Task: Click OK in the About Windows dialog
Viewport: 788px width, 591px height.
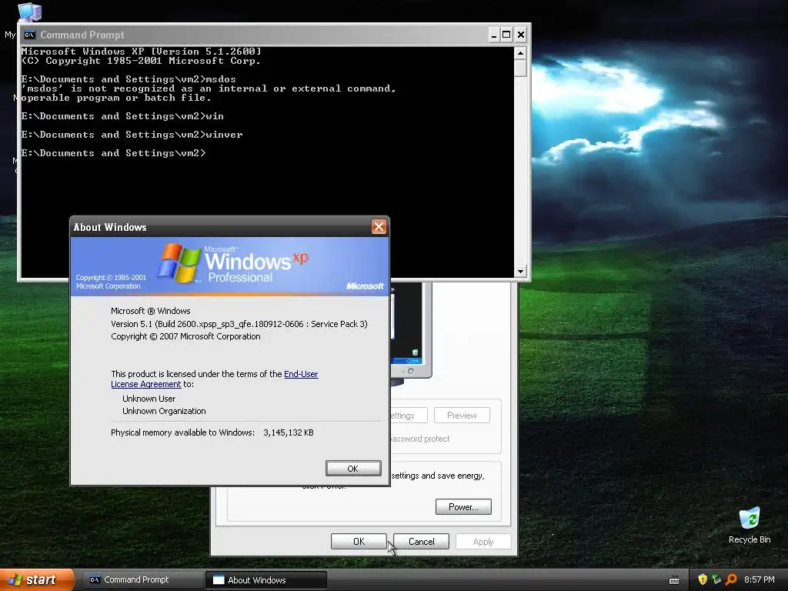Action: 353,469
